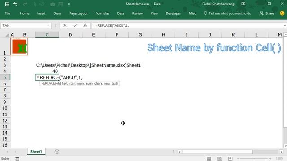Expand the Name Box dropdown arrow

(48, 25)
